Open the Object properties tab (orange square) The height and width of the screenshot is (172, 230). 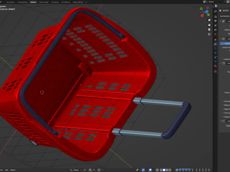tap(216, 40)
